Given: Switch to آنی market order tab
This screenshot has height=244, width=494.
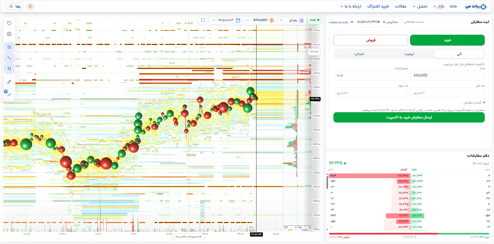Looking at the screenshot, I should pyautogui.click(x=459, y=54).
